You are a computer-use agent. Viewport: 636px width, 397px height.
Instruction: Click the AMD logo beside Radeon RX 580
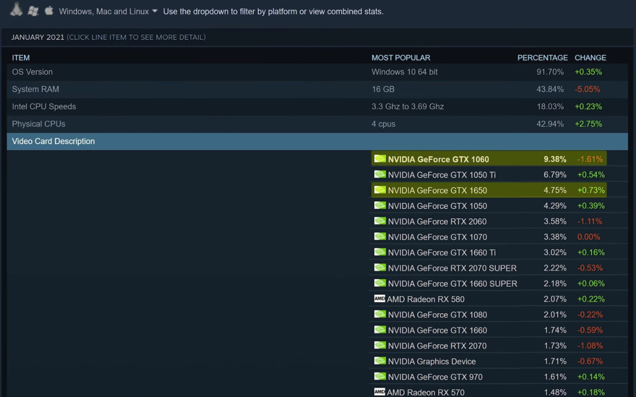pyautogui.click(x=380, y=299)
